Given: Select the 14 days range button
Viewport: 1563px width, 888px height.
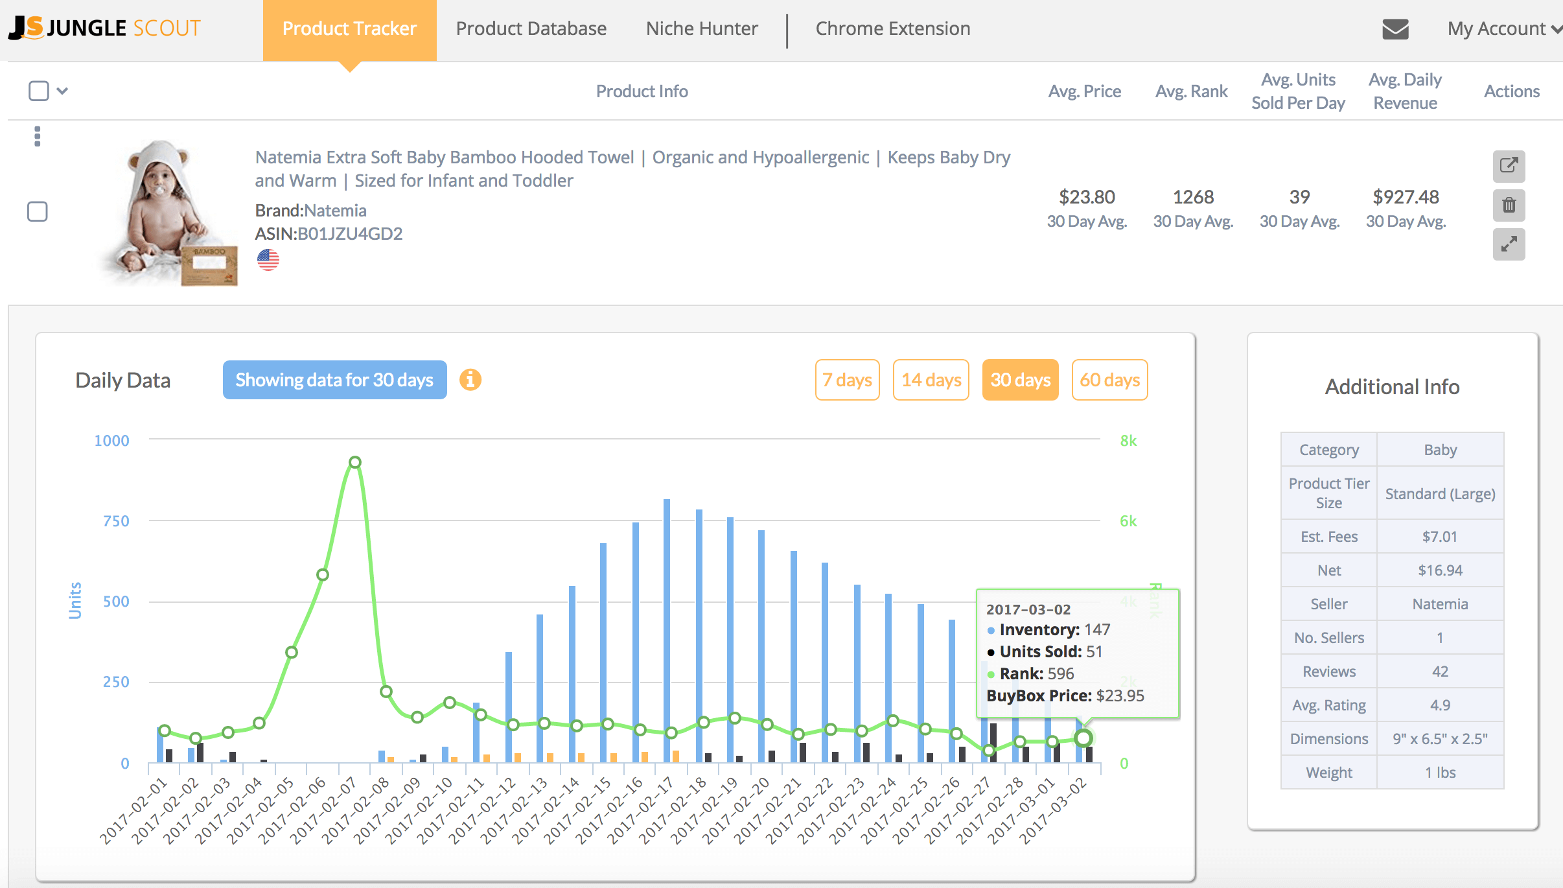Looking at the screenshot, I should click(x=931, y=380).
